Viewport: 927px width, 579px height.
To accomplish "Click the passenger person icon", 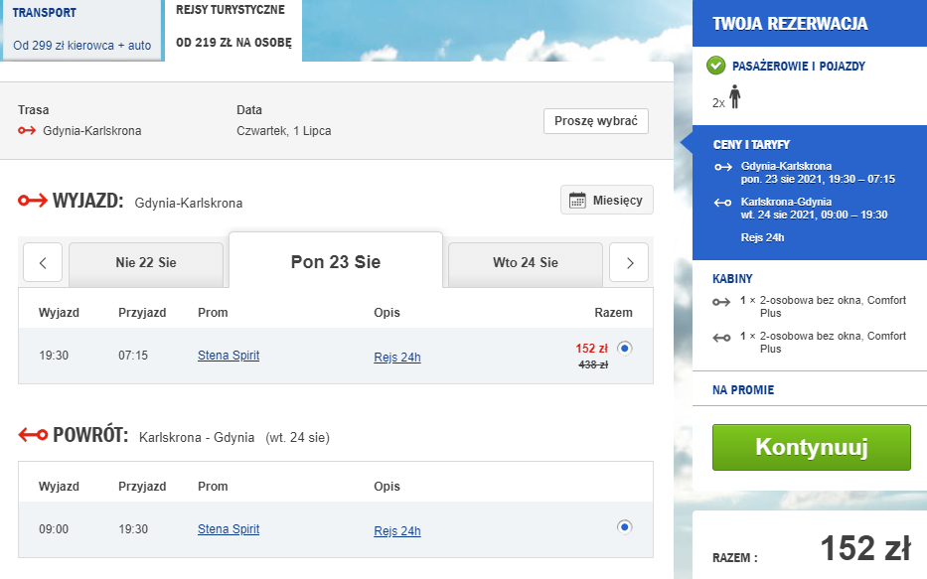I will [735, 96].
